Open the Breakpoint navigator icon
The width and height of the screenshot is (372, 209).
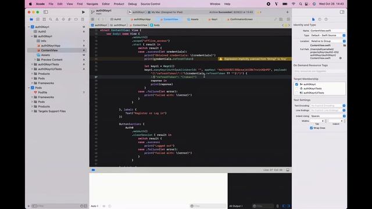point(76,19)
